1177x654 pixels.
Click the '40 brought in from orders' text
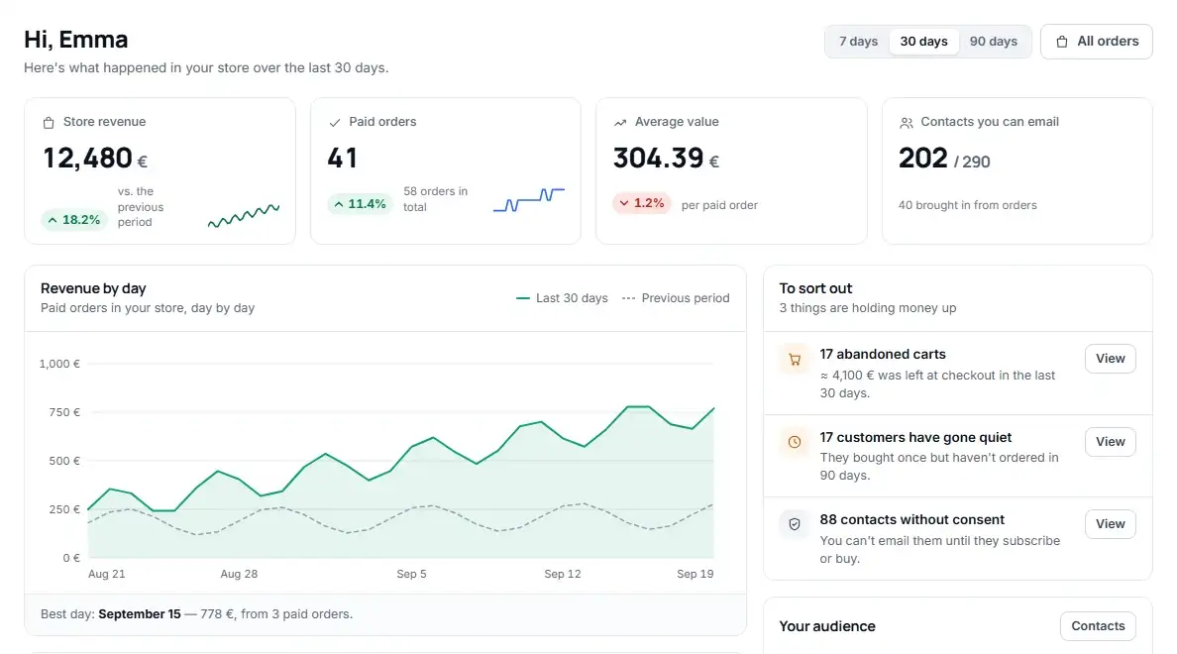click(x=967, y=205)
